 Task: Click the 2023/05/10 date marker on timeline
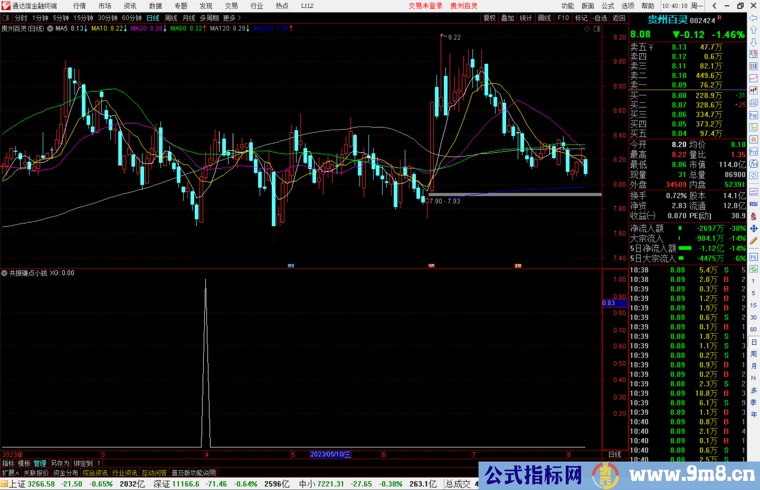click(x=330, y=454)
